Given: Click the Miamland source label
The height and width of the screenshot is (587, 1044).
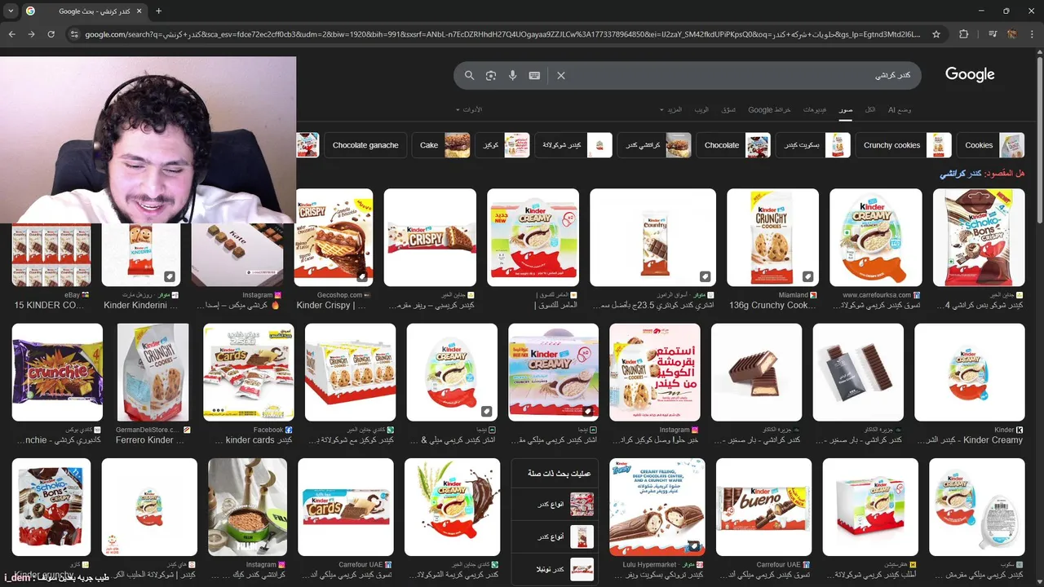Looking at the screenshot, I should 793,295.
